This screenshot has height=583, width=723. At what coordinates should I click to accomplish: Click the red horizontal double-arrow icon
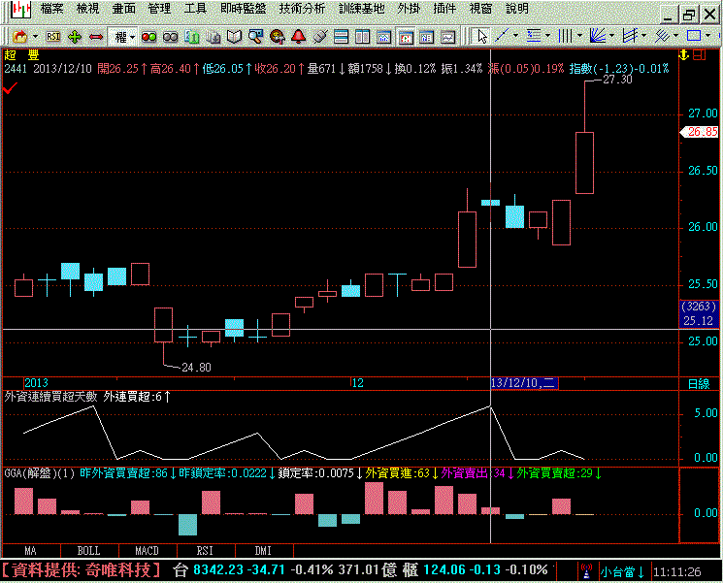click(x=96, y=37)
